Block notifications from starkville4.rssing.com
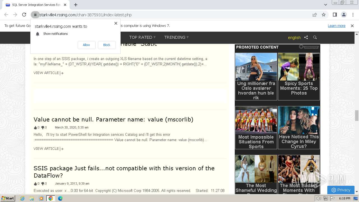This screenshot has width=359, height=202. (x=107, y=45)
